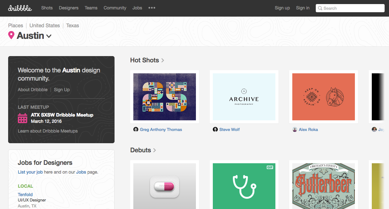
Task: Select the magnifier icon in search box
Action: click(320, 8)
